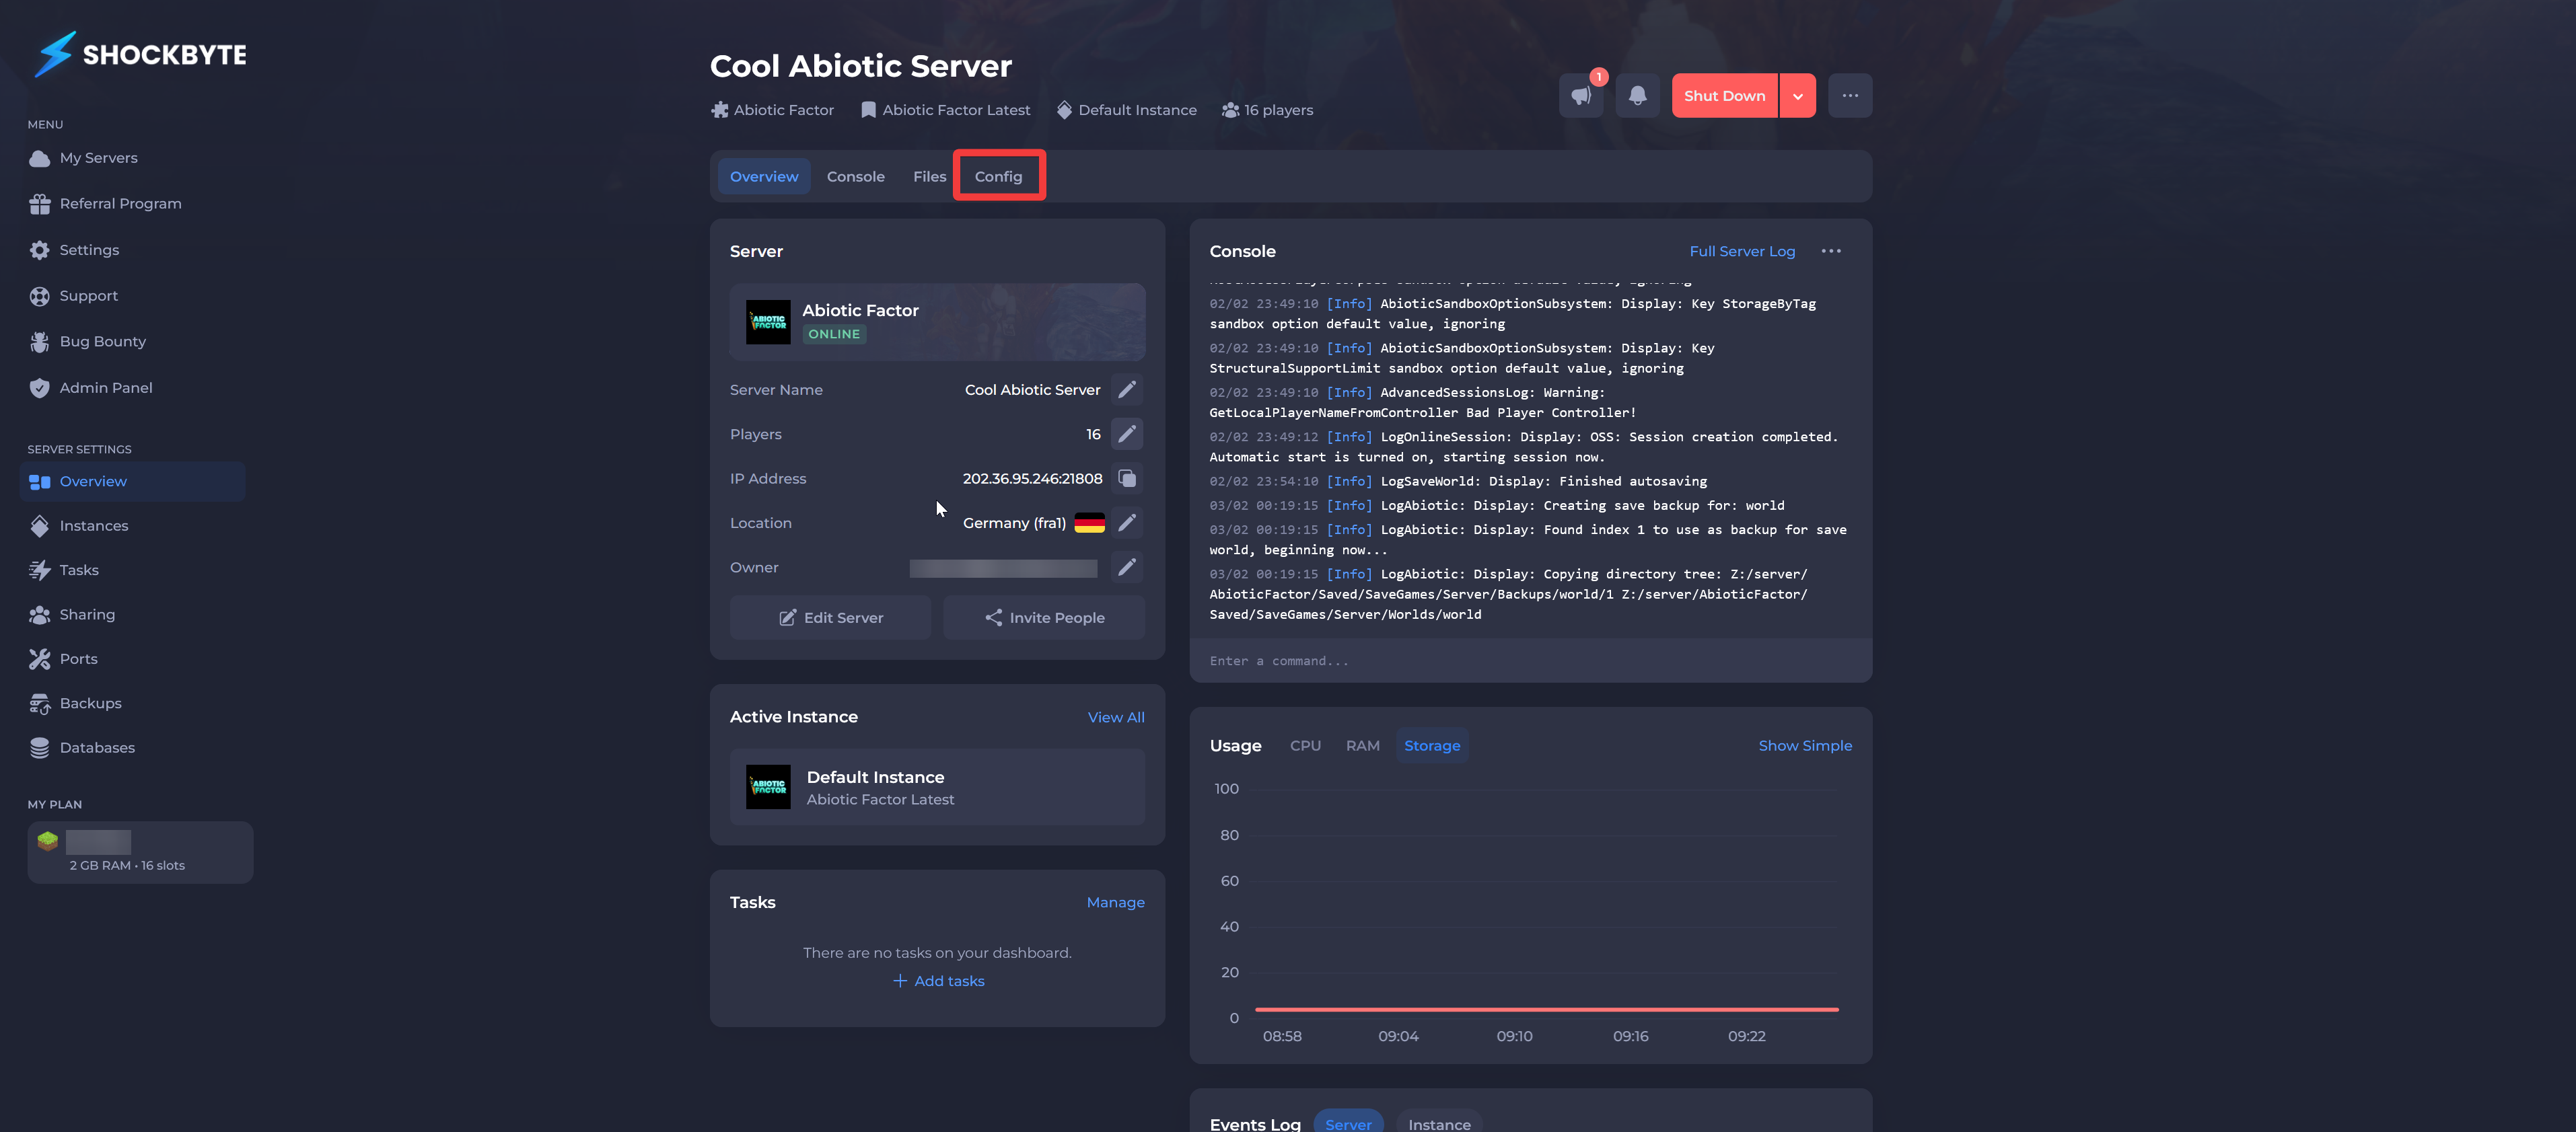Screen dimensions: 2576x1132
Task: Click View All active instances
Action: pyautogui.click(x=1116, y=718)
